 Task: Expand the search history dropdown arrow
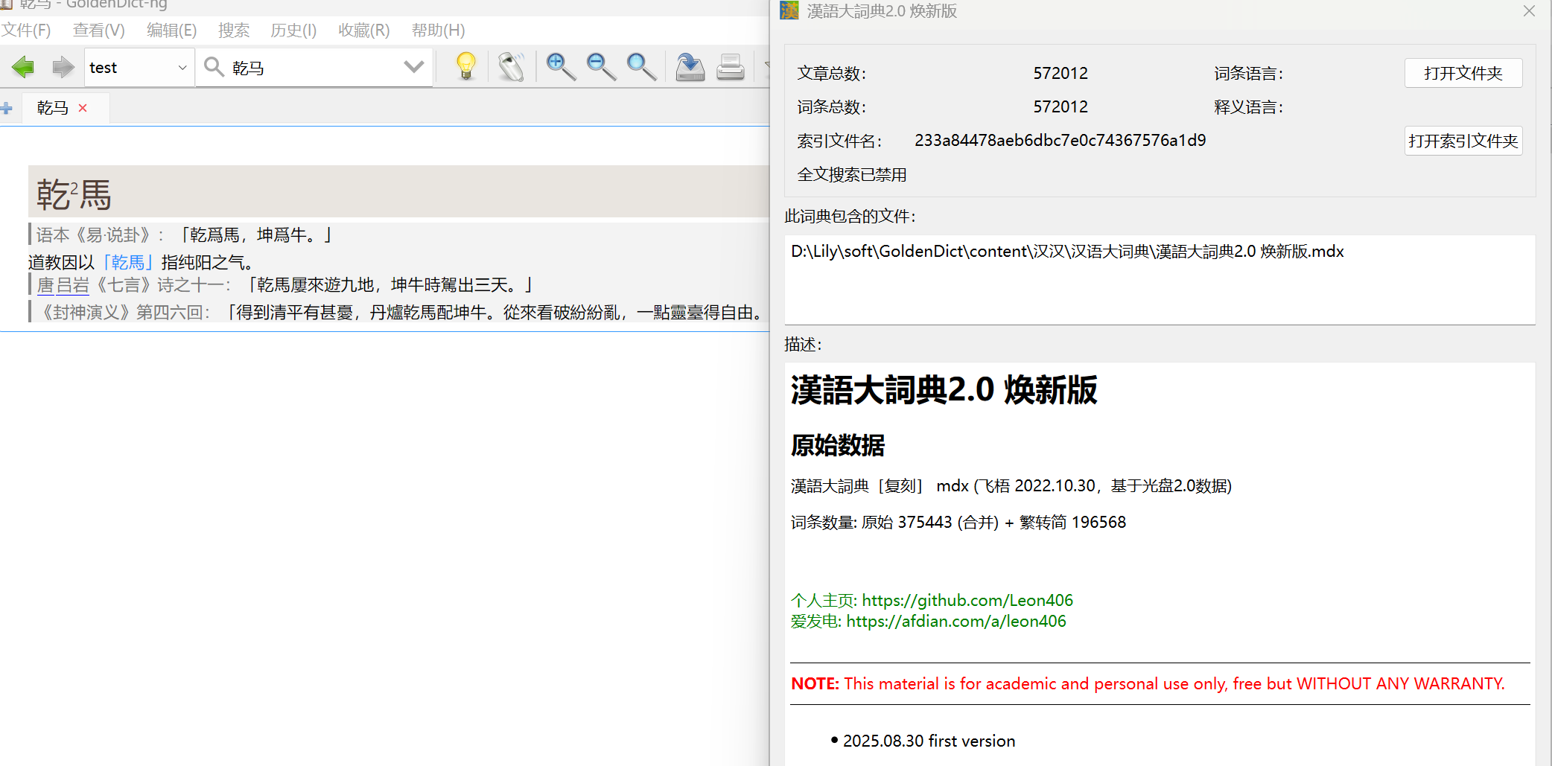[x=413, y=67]
